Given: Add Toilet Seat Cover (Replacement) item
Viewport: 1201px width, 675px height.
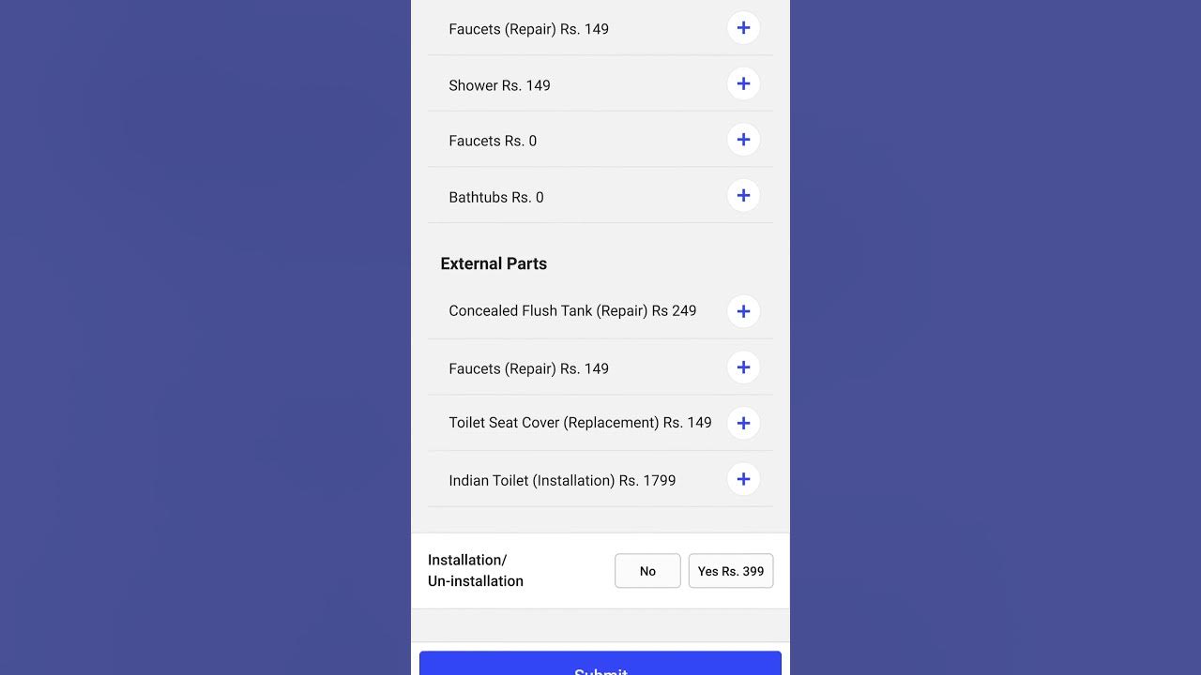Looking at the screenshot, I should tap(743, 423).
